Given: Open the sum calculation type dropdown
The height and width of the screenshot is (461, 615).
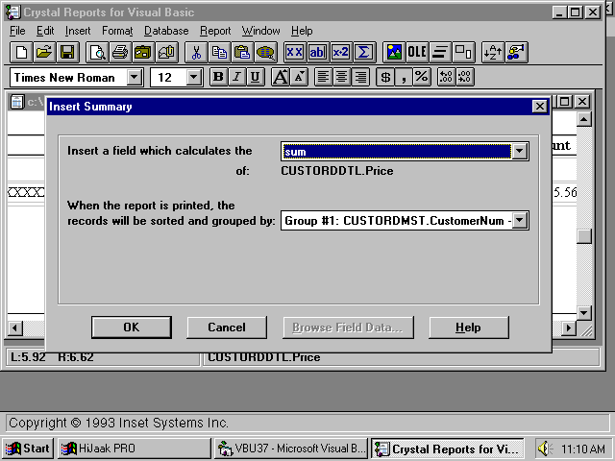Looking at the screenshot, I should tap(520, 152).
